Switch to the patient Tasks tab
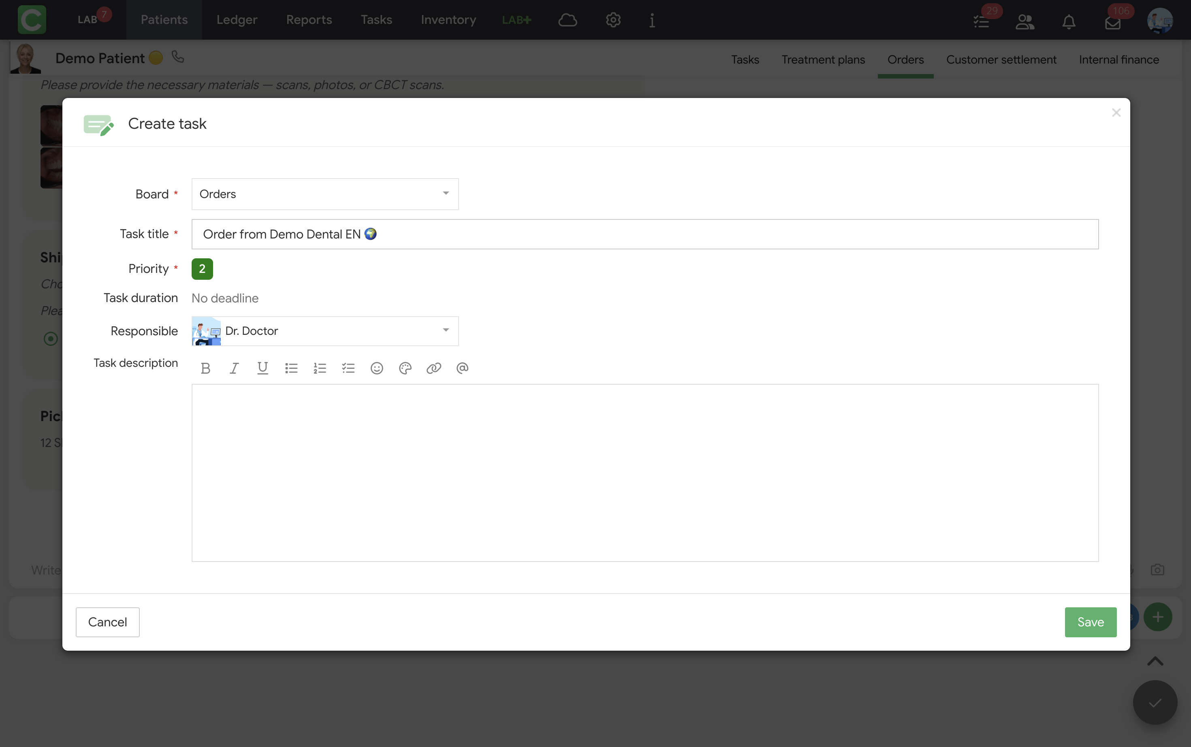Viewport: 1191px width, 747px height. coord(745,60)
